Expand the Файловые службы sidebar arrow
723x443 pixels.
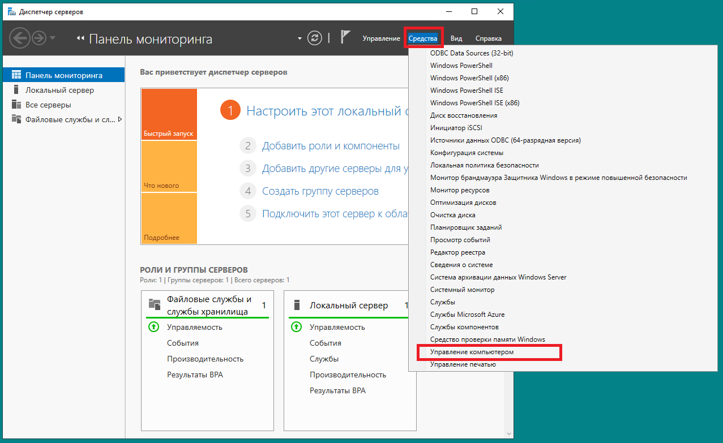(x=120, y=119)
